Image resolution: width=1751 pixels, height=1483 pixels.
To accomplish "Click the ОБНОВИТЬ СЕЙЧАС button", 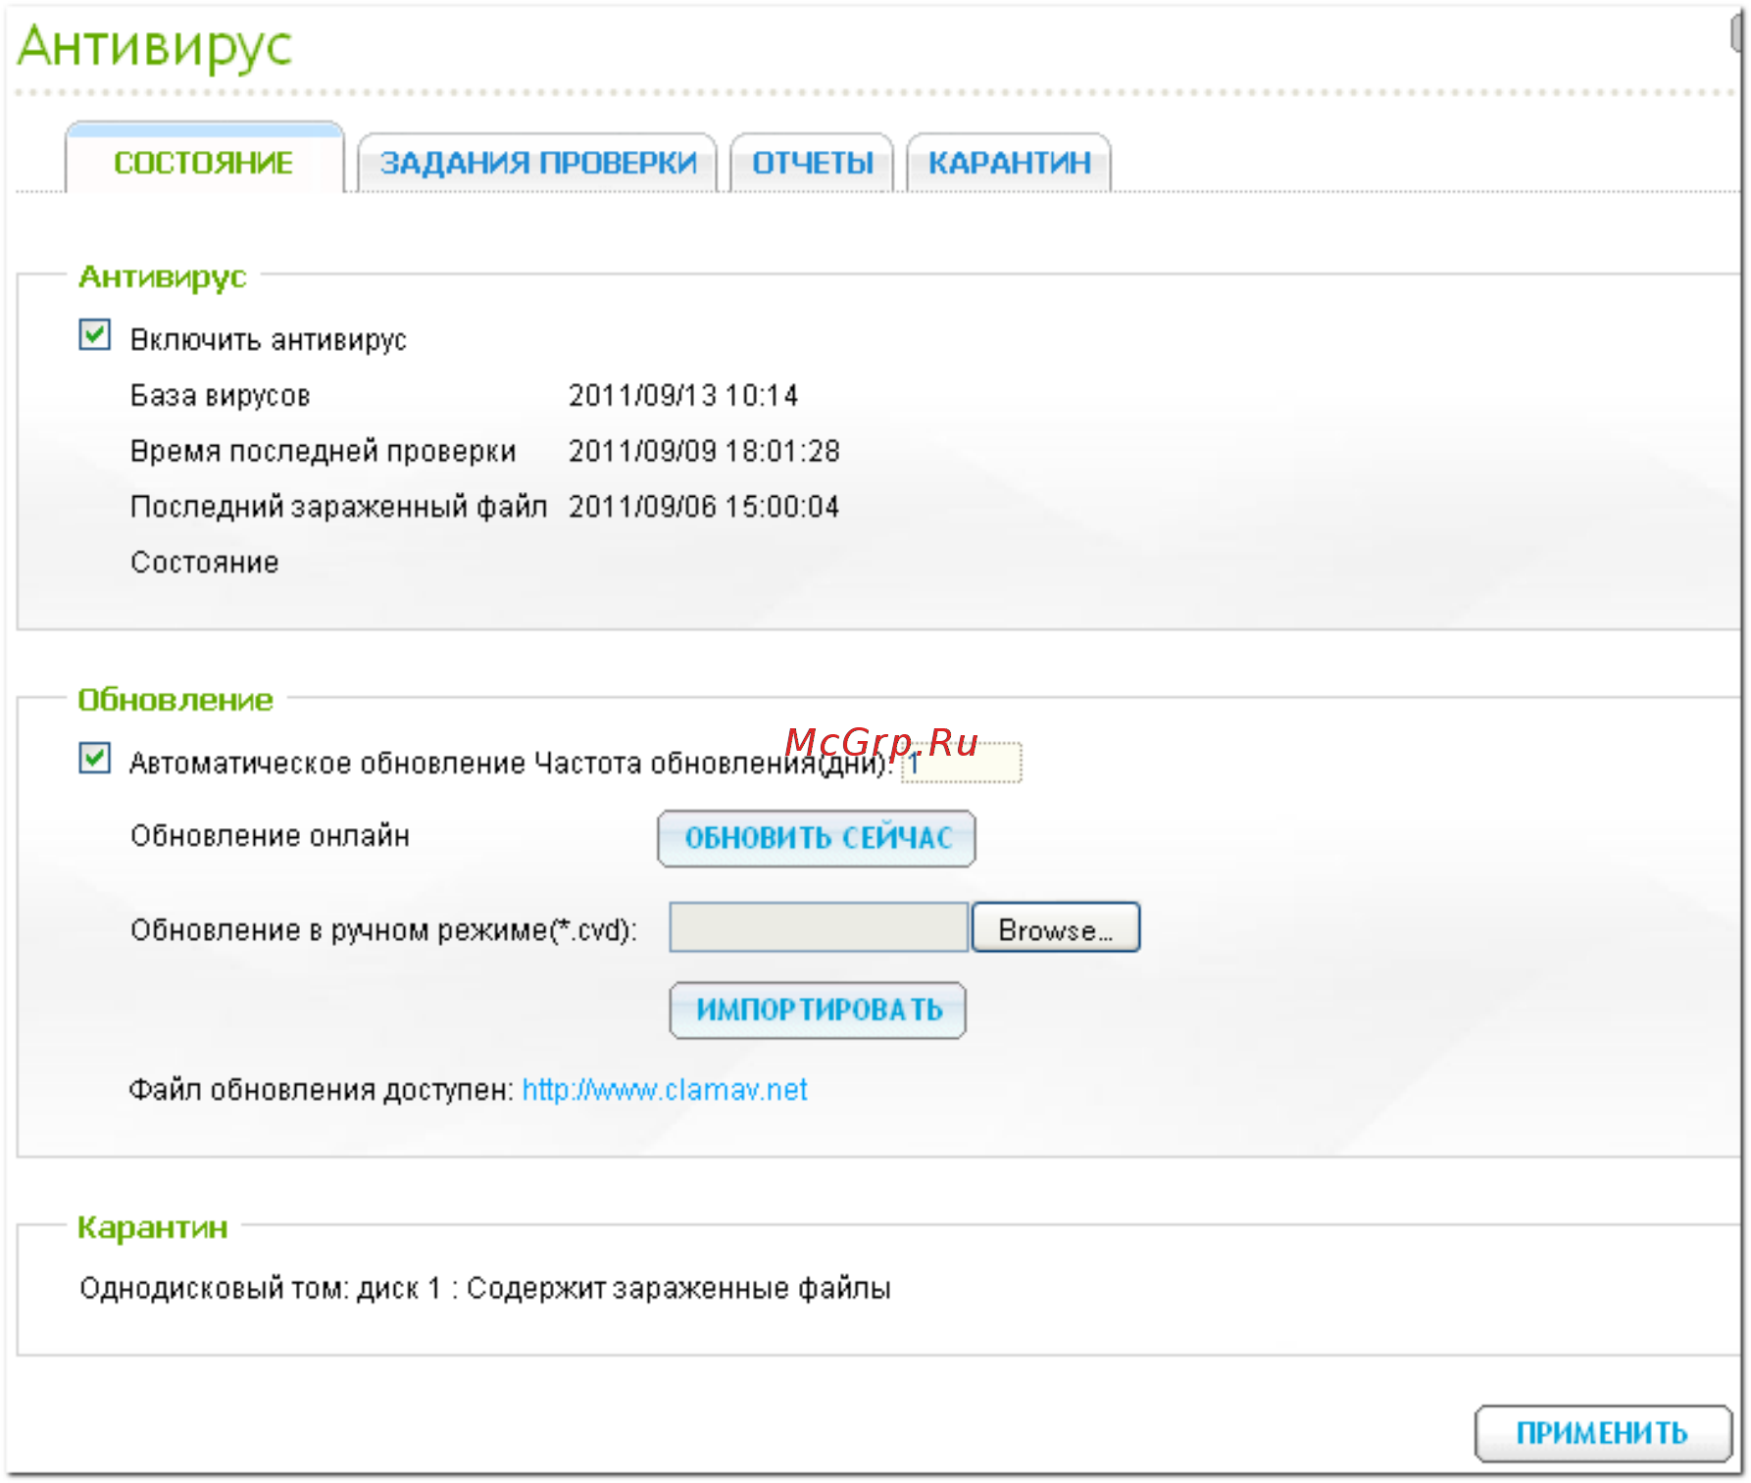I will pos(817,838).
